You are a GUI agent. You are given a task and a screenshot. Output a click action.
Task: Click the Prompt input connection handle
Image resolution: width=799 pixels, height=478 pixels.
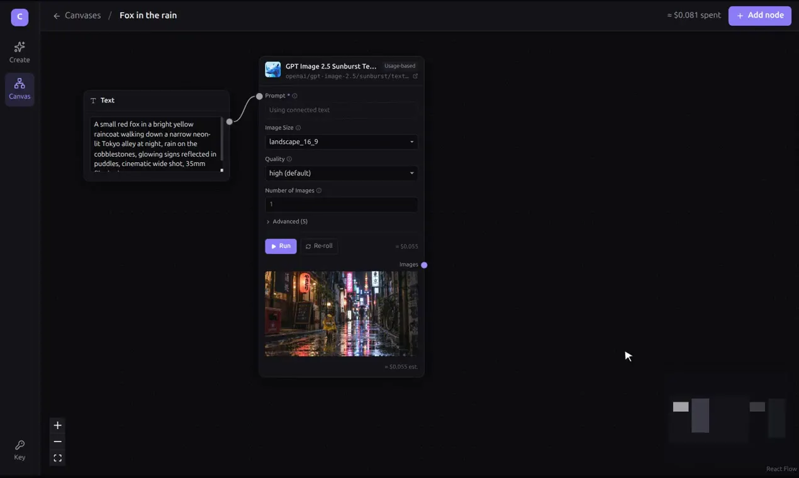click(259, 96)
